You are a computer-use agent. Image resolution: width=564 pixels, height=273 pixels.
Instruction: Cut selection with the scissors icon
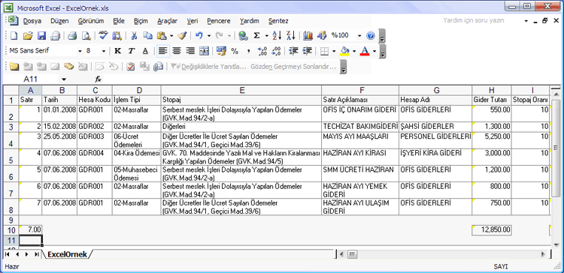pyautogui.click(x=134, y=35)
